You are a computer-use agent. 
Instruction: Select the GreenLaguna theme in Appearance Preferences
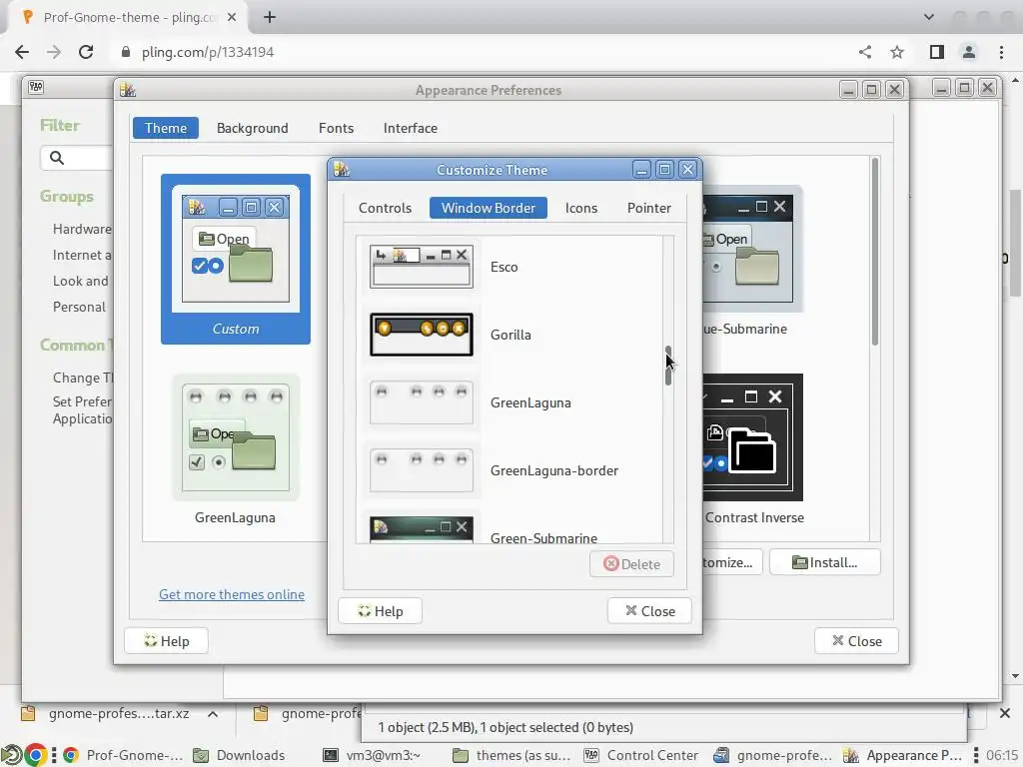[x=236, y=450]
